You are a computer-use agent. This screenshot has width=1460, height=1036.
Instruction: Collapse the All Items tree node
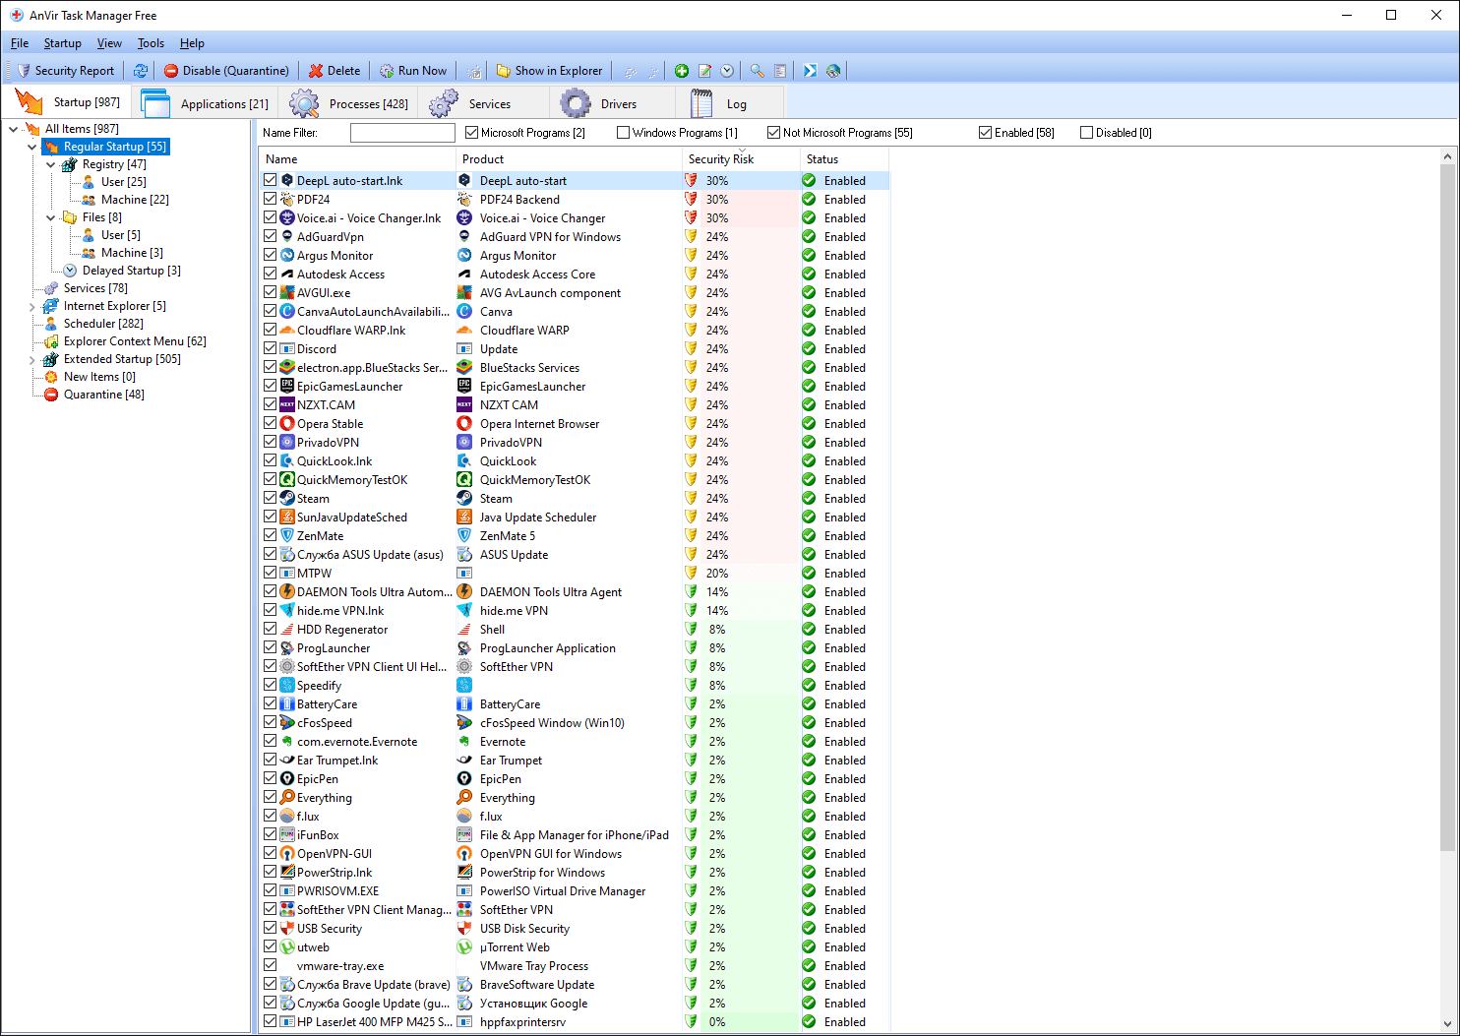coord(13,129)
